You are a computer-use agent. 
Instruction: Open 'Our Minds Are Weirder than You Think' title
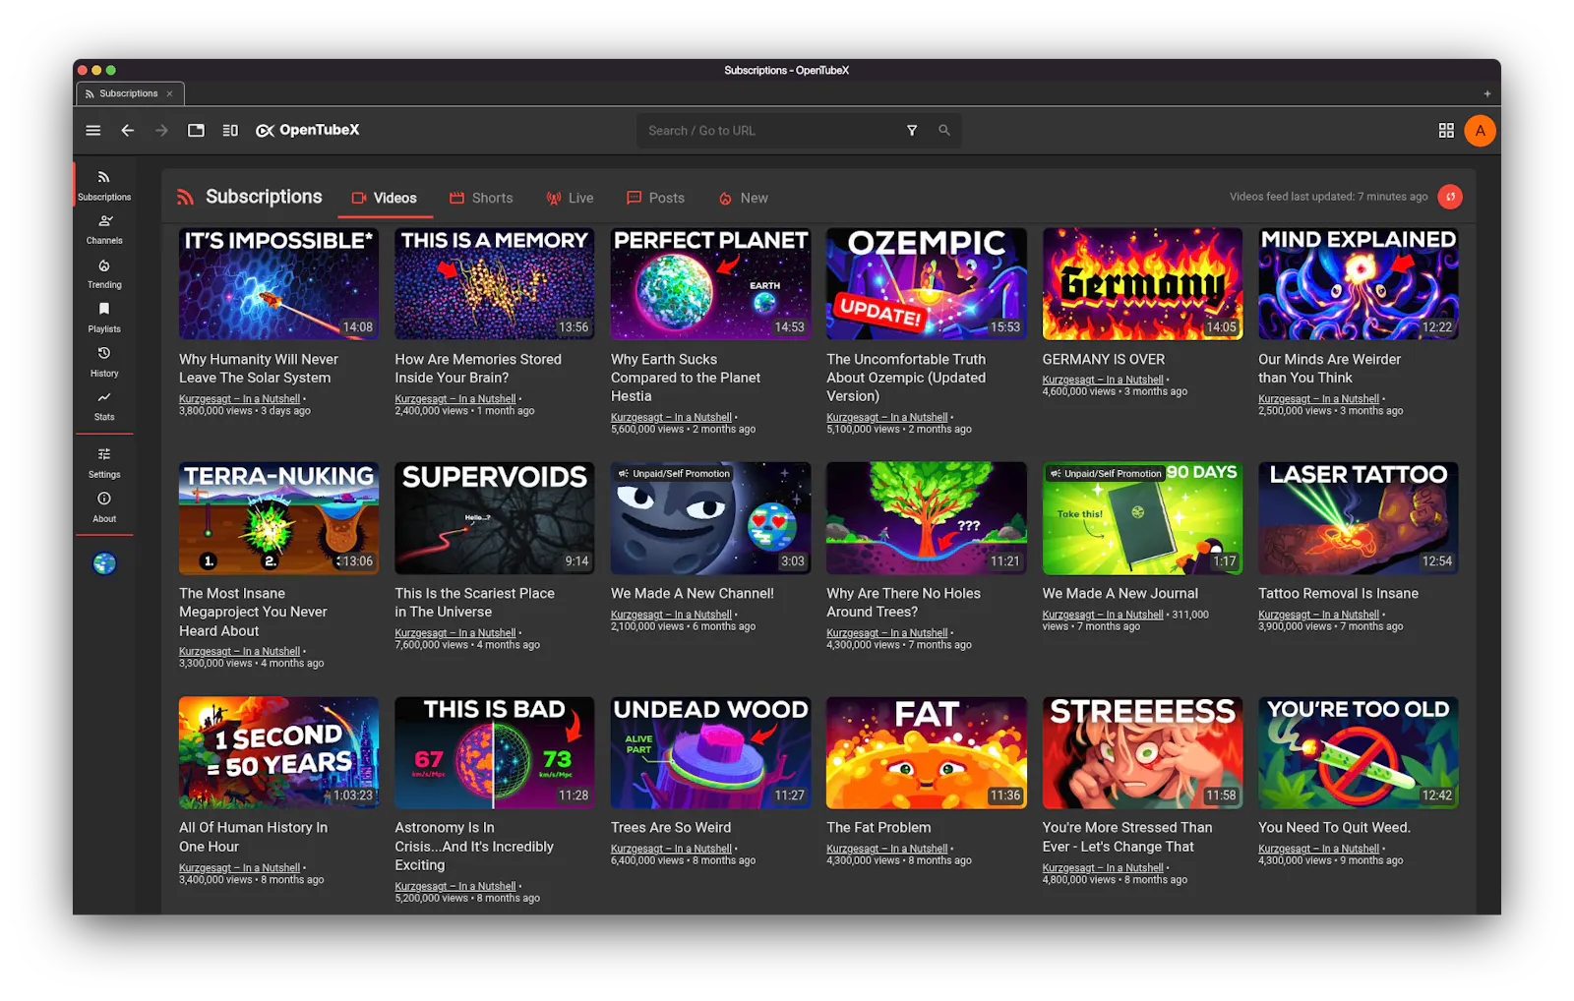1330,369
